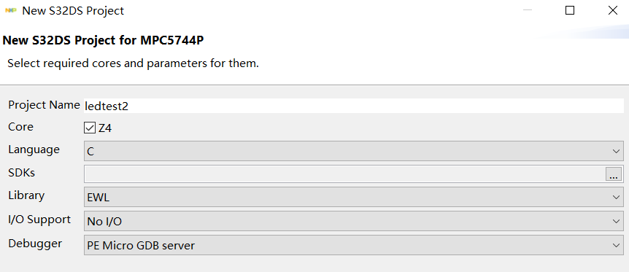Close the New S32DS Project dialog
The width and height of the screenshot is (629, 272).
click(612, 10)
